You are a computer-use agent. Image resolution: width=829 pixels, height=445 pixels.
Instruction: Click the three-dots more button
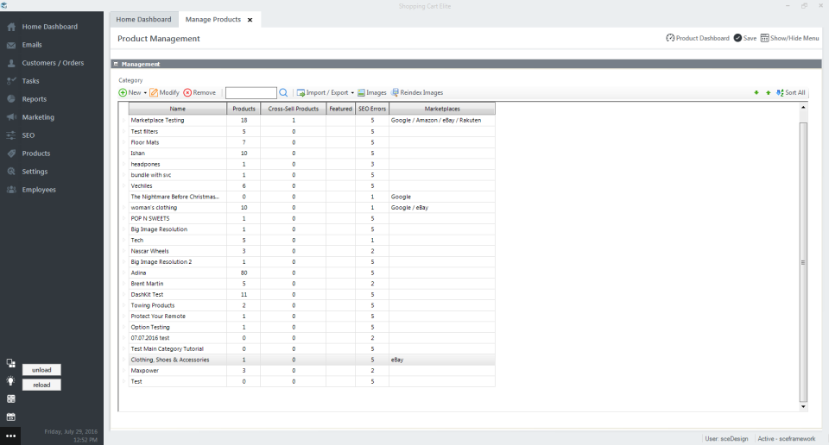(10, 436)
